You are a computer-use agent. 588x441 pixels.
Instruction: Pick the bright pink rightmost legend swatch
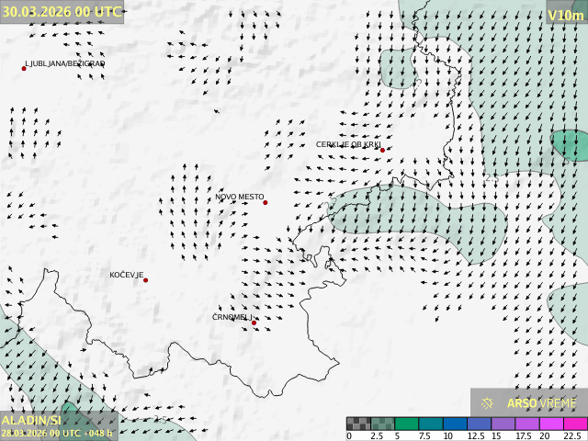point(575,424)
